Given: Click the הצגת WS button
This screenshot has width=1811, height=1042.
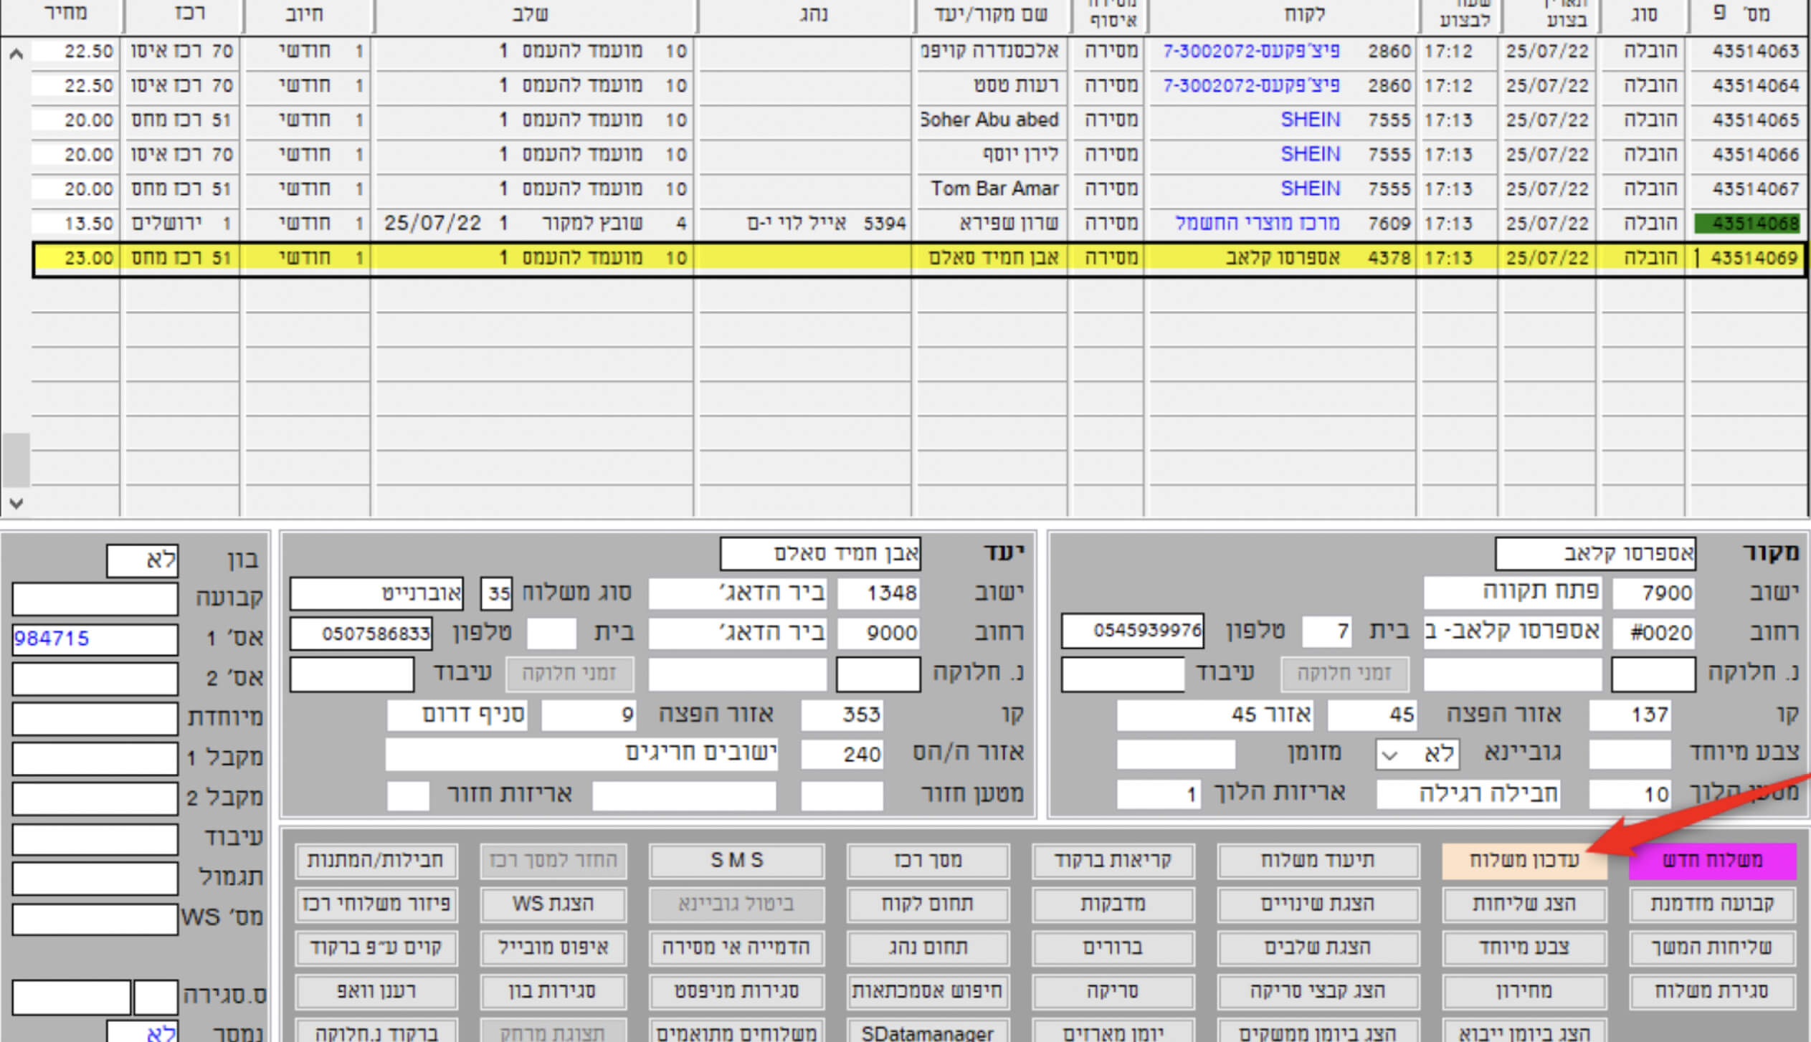Looking at the screenshot, I should click(553, 904).
